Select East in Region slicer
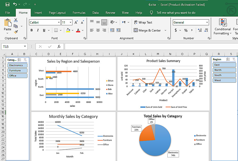The width and height of the screenshot is (238, 161). tap(224, 65)
